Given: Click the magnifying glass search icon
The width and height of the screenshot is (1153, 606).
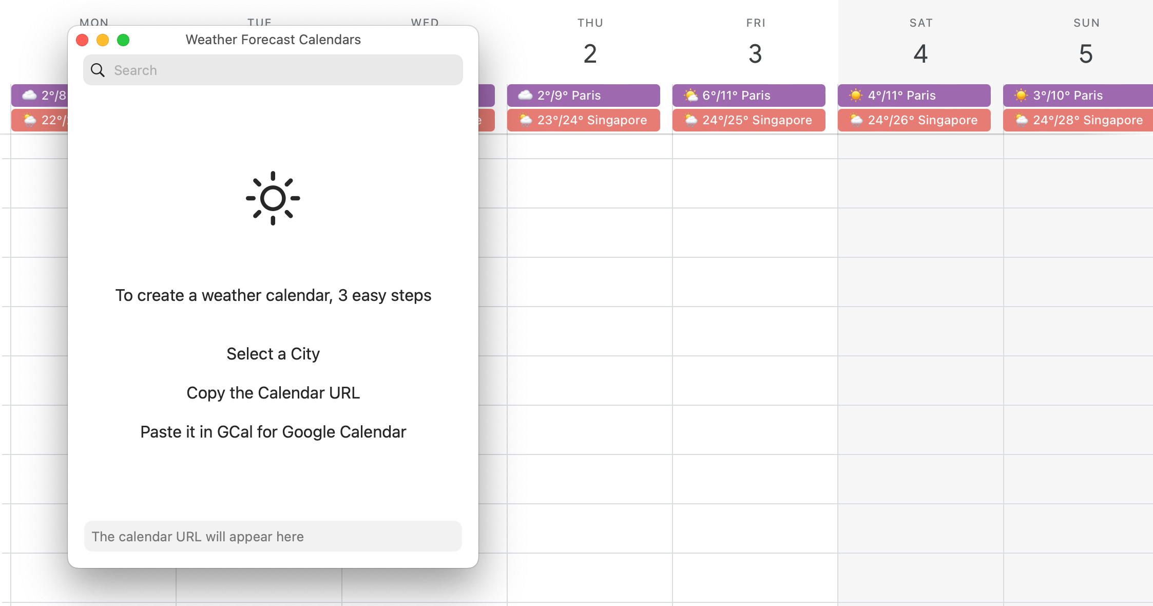Looking at the screenshot, I should (x=98, y=70).
